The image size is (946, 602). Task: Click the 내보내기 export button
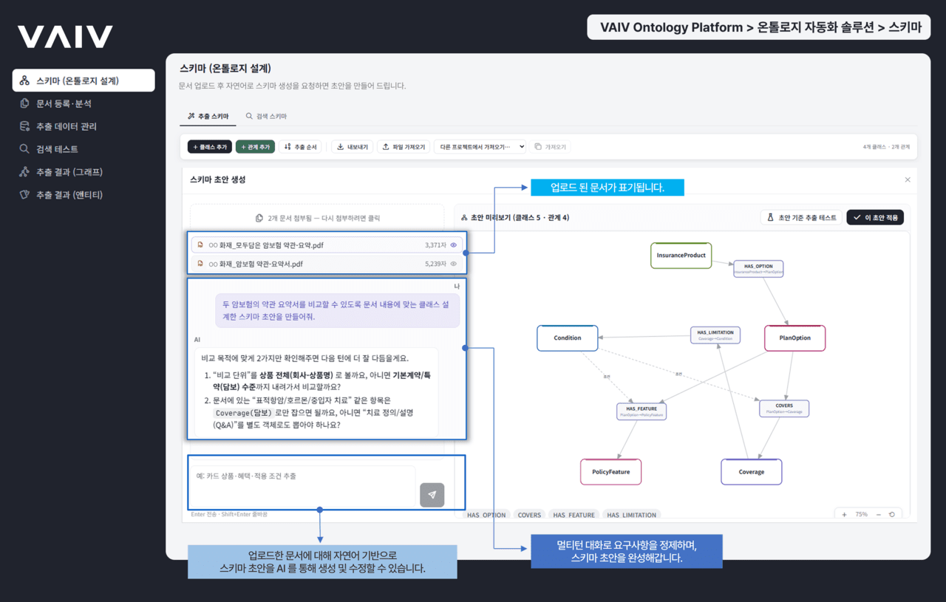352,147
